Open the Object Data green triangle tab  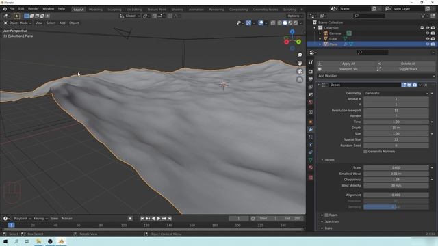point(311,160)
